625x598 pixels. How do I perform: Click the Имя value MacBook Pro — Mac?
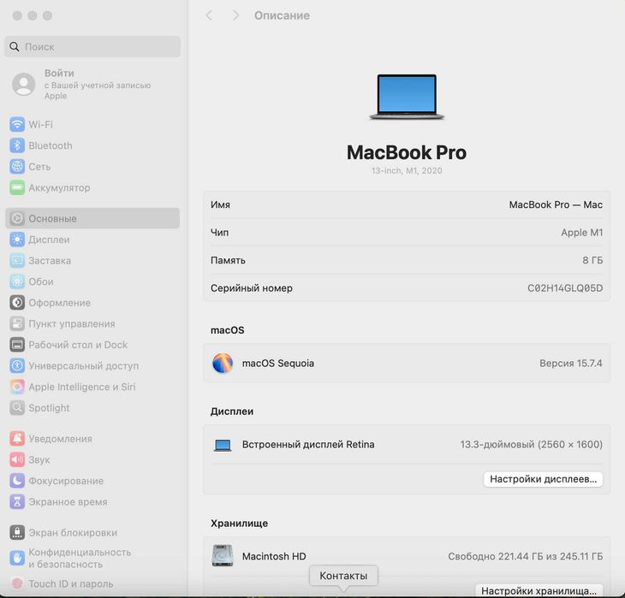click(556, 204)
